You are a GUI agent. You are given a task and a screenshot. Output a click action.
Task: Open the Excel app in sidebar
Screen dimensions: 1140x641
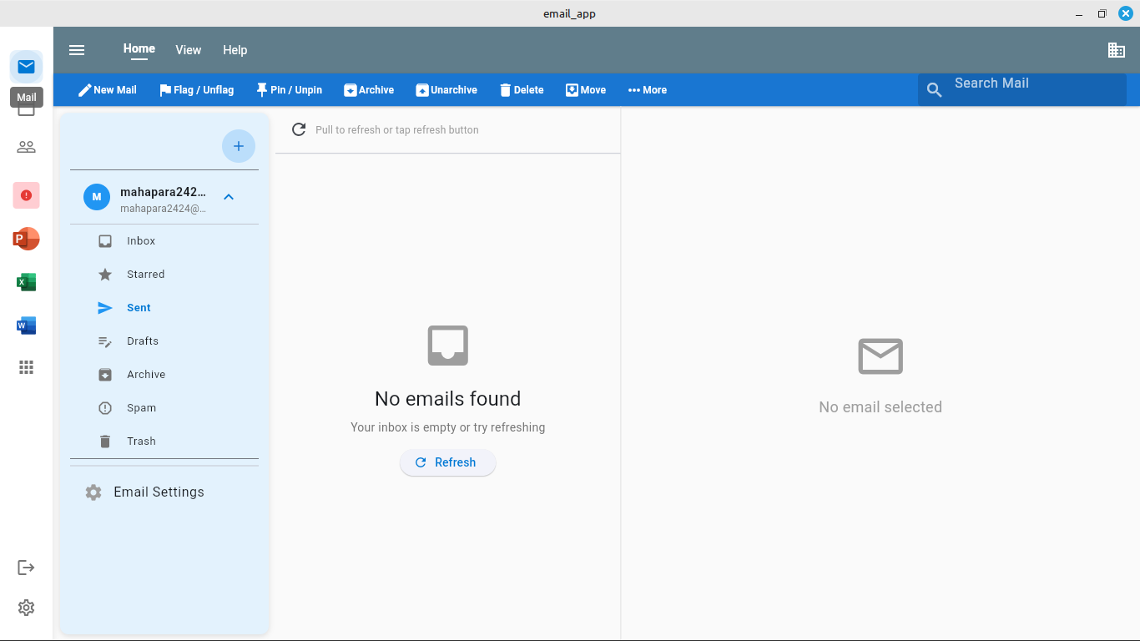point(26,282)
